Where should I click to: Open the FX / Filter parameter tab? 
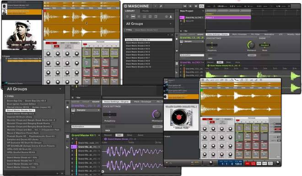255,34
